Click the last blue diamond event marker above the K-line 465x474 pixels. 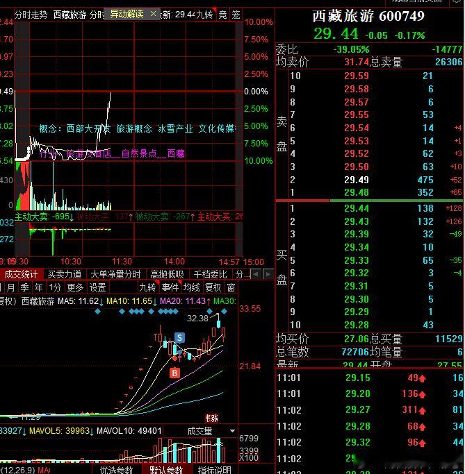[x=224, y=311]
